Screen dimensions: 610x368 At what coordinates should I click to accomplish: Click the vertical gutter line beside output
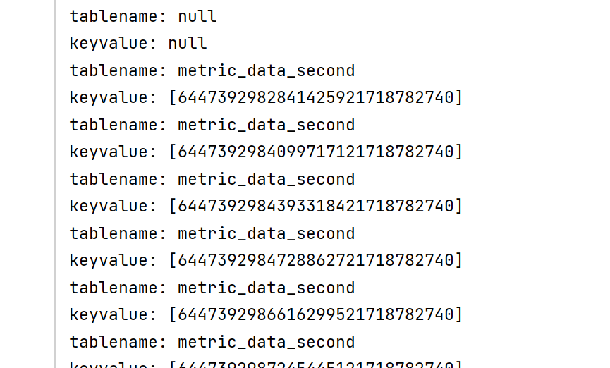(x=55, y=184)
